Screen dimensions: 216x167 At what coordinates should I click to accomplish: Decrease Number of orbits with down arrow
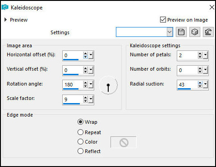click(x=200, y=72)
